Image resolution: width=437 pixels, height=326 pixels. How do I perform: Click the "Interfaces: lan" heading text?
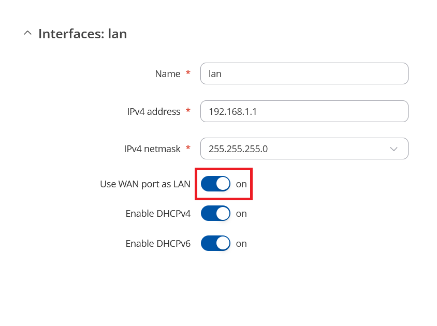pyautogui.click(x=82, y=34)
